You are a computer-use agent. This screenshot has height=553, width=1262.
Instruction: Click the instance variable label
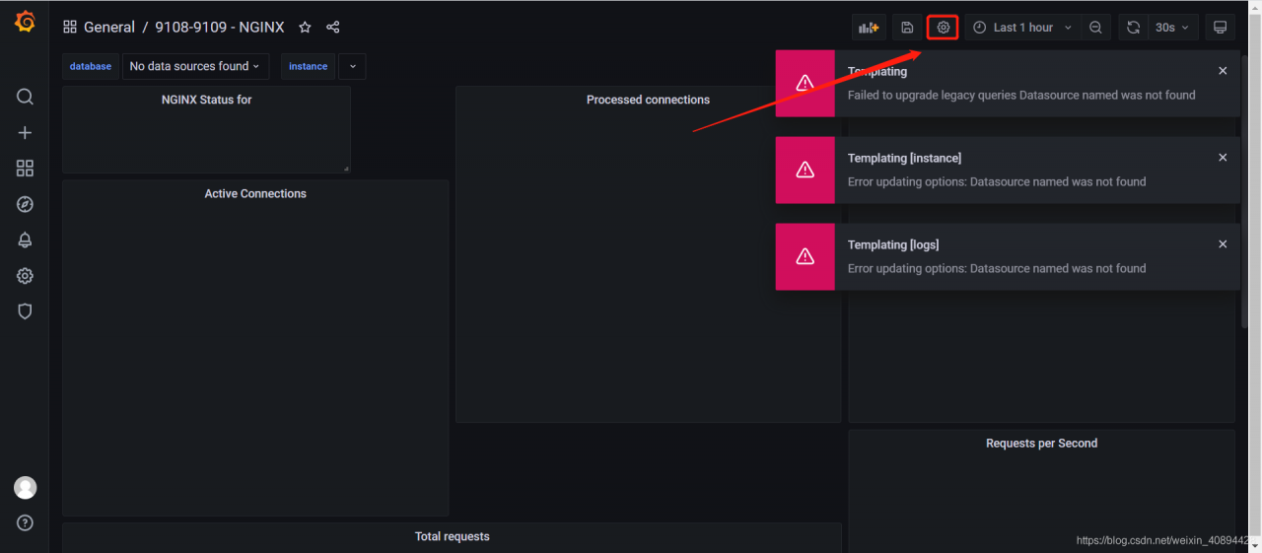[308, 66]
